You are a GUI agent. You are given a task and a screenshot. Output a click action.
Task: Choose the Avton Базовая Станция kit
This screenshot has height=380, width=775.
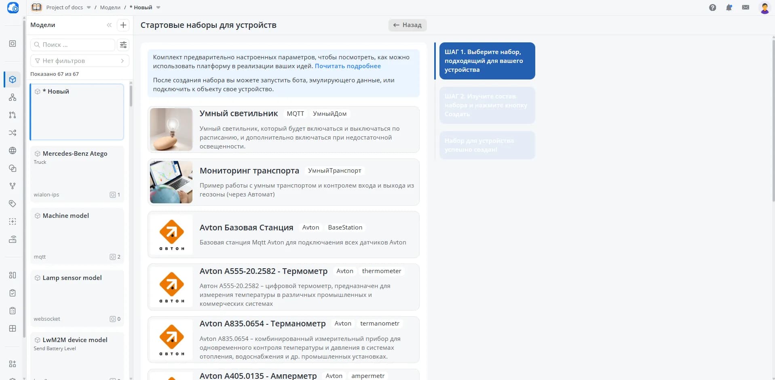point(283,235)
